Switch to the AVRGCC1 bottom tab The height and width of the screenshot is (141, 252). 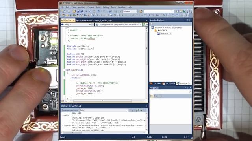77,106
